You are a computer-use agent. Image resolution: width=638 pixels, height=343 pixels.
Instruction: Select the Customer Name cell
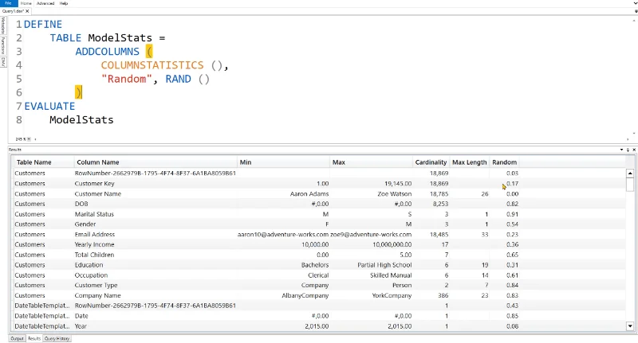click(97, 193)
